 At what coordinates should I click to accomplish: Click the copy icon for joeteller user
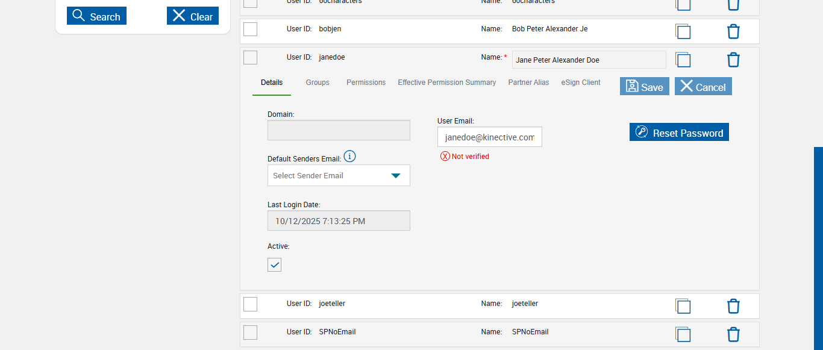[683, 306]
